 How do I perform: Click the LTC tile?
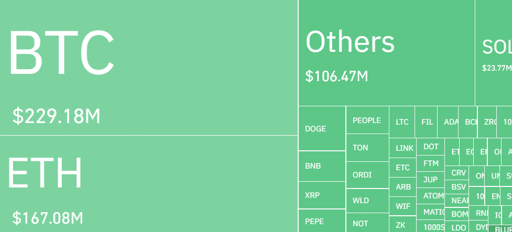(402, 122)
